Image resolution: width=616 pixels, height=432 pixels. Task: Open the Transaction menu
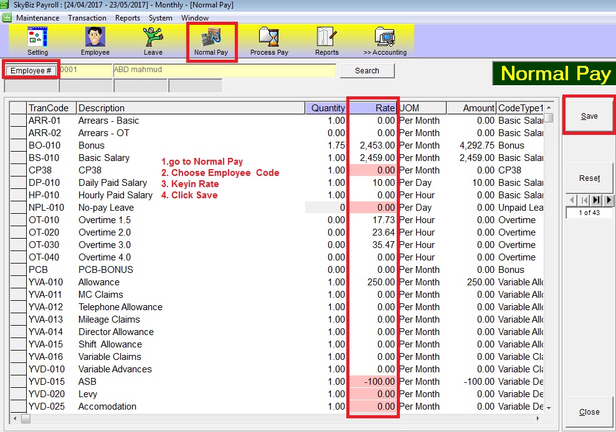pyautogui.click(x=87, y=18)
